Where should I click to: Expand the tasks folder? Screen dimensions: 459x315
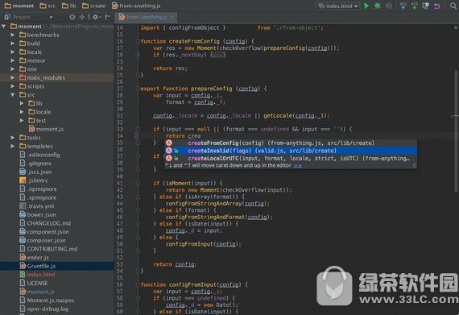point(13,138)
